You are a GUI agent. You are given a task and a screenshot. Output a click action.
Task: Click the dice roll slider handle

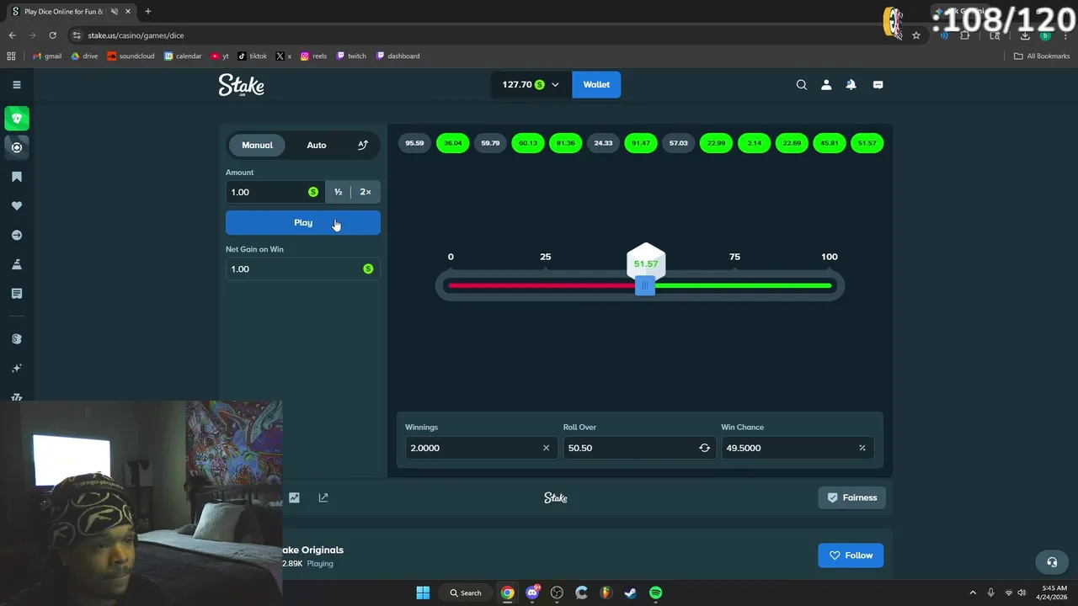(x=645, y=286)
